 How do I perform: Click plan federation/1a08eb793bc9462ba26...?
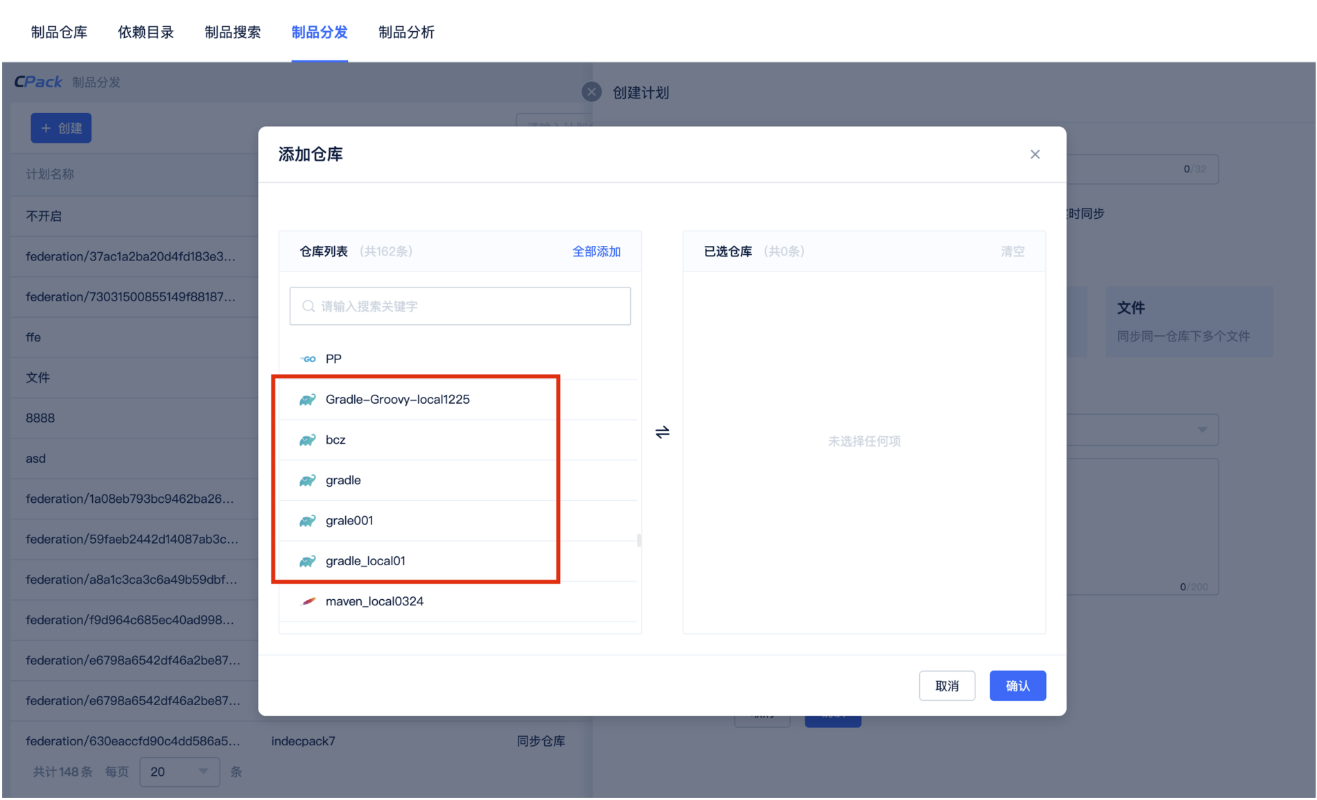click(x=130, y=499)
